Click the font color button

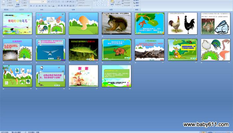point(53,6)
